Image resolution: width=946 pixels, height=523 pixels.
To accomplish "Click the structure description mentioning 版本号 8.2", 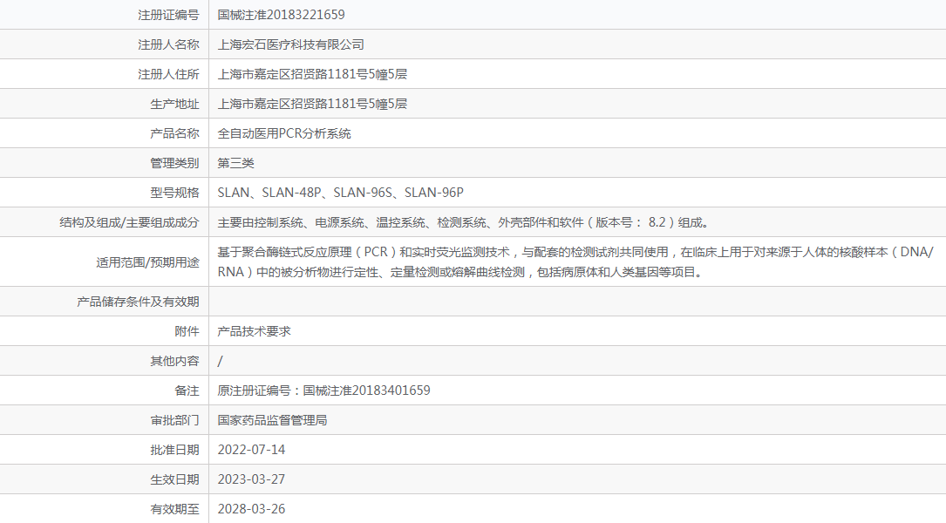I will 466,222.
